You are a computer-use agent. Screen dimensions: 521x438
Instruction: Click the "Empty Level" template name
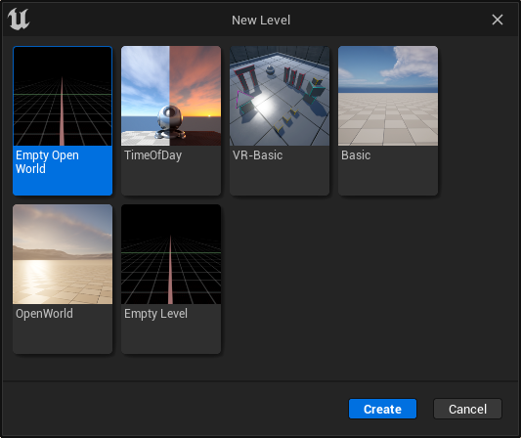coord(155,314)
